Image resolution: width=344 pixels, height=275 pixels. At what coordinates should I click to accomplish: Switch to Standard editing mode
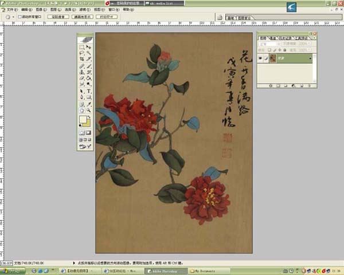82,133
